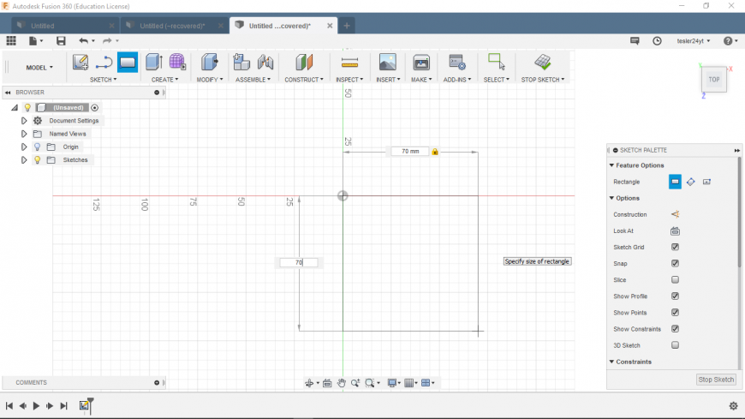Screen dimensions: 745x419
Task: Click the Inspect measure ruler icon
Action: click(x=349, y=63)
